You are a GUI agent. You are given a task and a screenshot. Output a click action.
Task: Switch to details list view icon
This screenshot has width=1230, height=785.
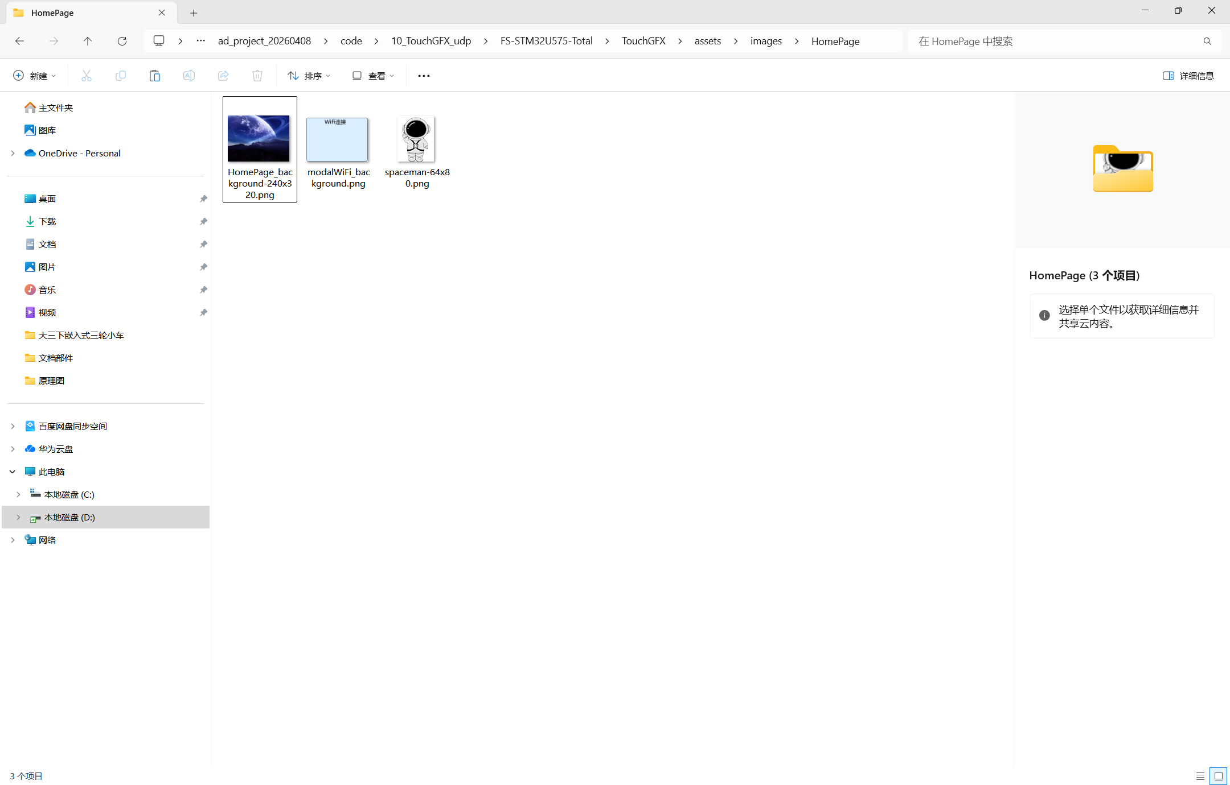click(x=1200, y=776)
